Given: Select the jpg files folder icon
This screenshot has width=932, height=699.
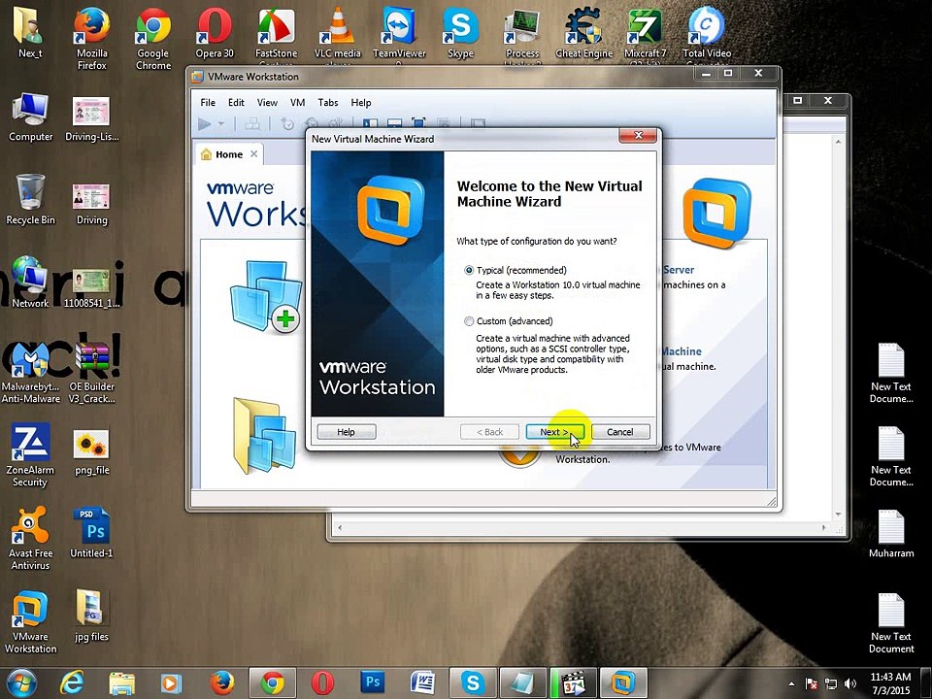Looking at the screenshot, I should [x=91, y=616].
